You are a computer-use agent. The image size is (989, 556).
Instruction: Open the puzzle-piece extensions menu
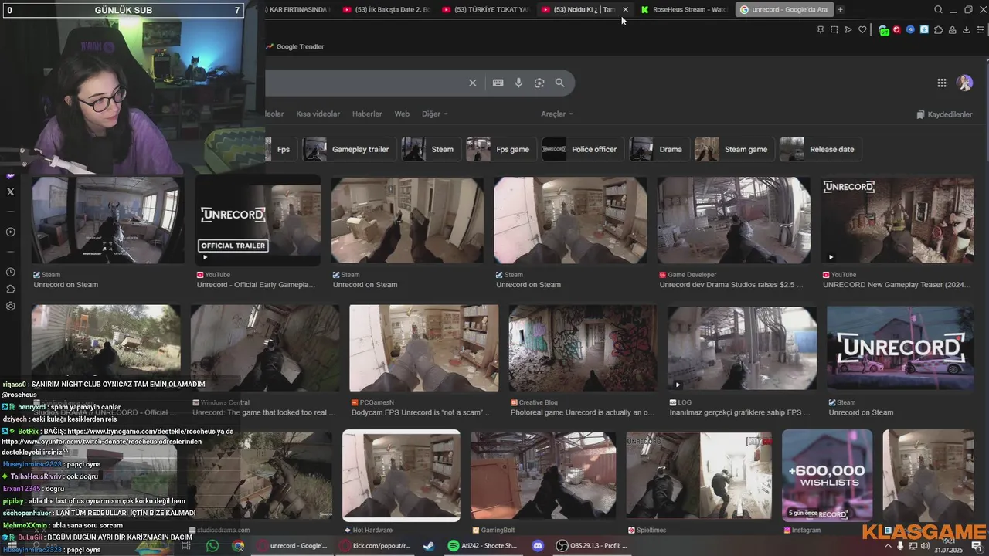(938, 29)
